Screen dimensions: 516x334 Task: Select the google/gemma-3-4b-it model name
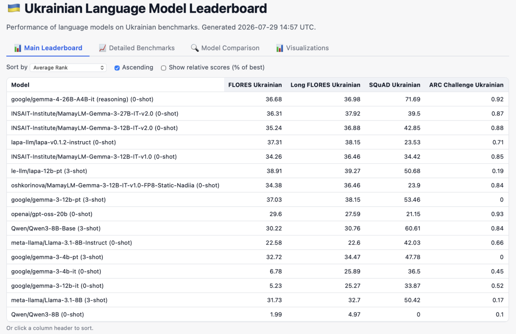56,271
